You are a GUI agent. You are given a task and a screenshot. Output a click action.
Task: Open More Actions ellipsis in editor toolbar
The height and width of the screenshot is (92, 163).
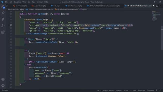[160, 6]
